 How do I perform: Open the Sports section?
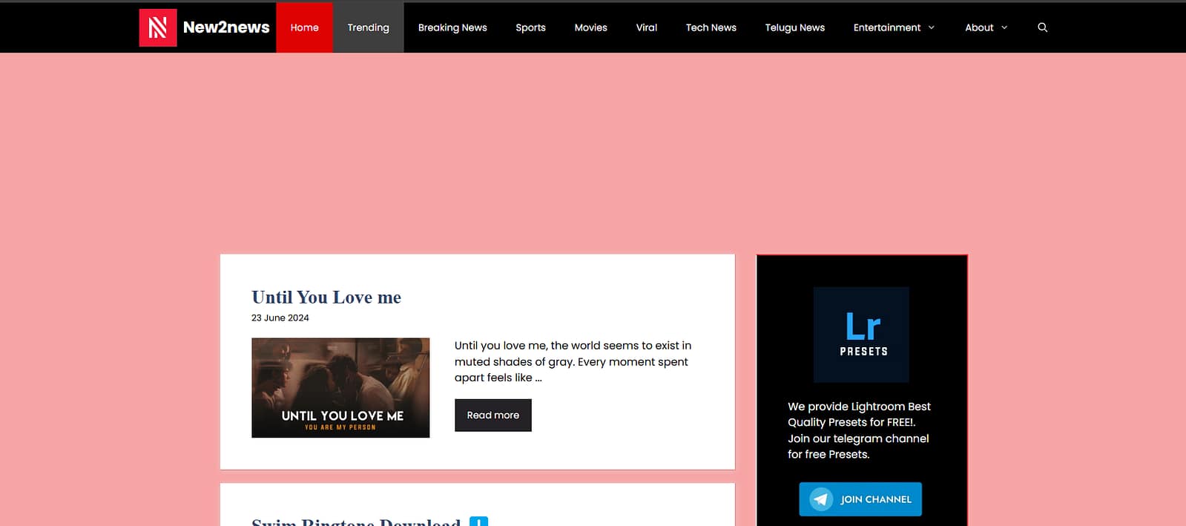(x=530, y=27)
